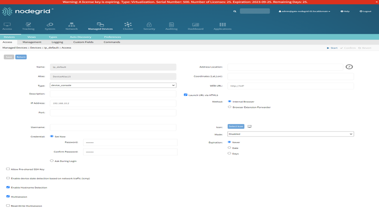379x208 pixels.
Task: Go to the Tracking section icon
Action: coord(28,25)
